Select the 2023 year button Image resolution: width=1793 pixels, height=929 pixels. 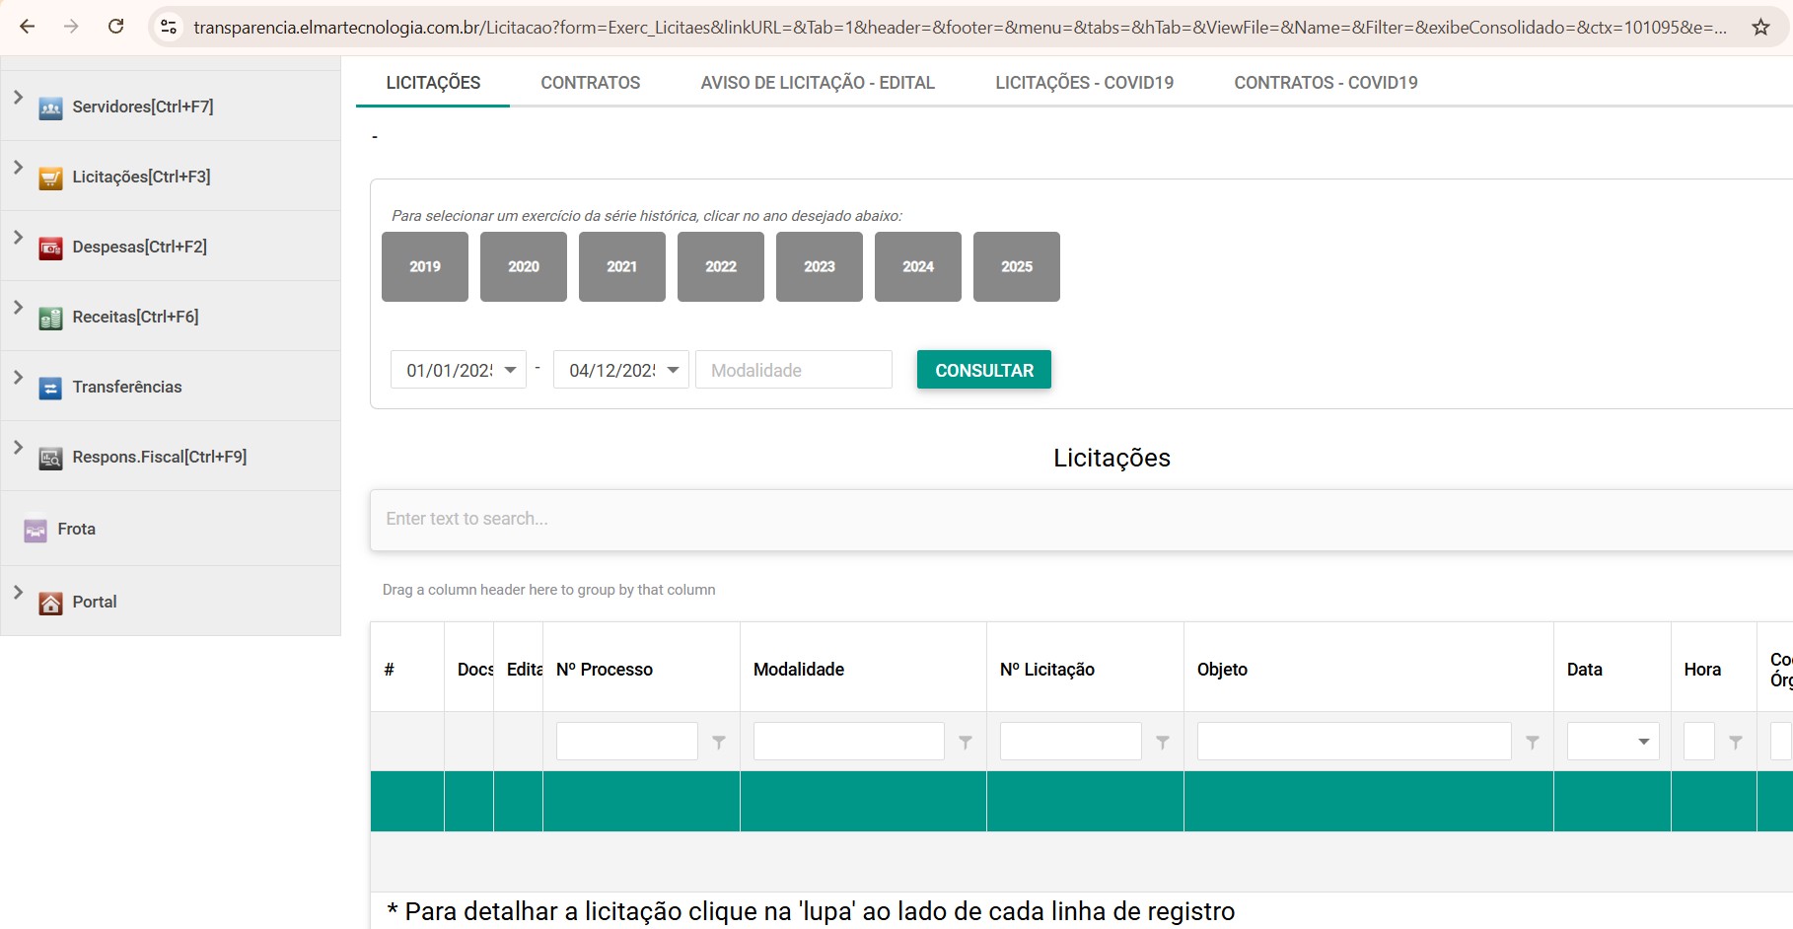[x=819, y=266]
